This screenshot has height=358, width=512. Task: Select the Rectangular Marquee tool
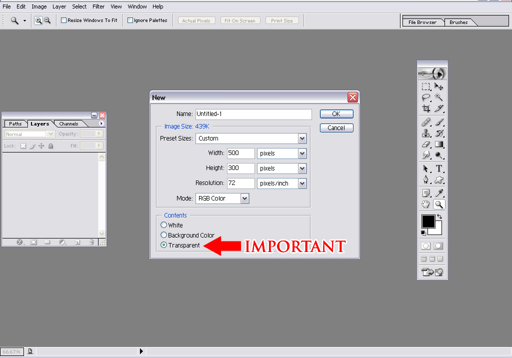[426, 86]
